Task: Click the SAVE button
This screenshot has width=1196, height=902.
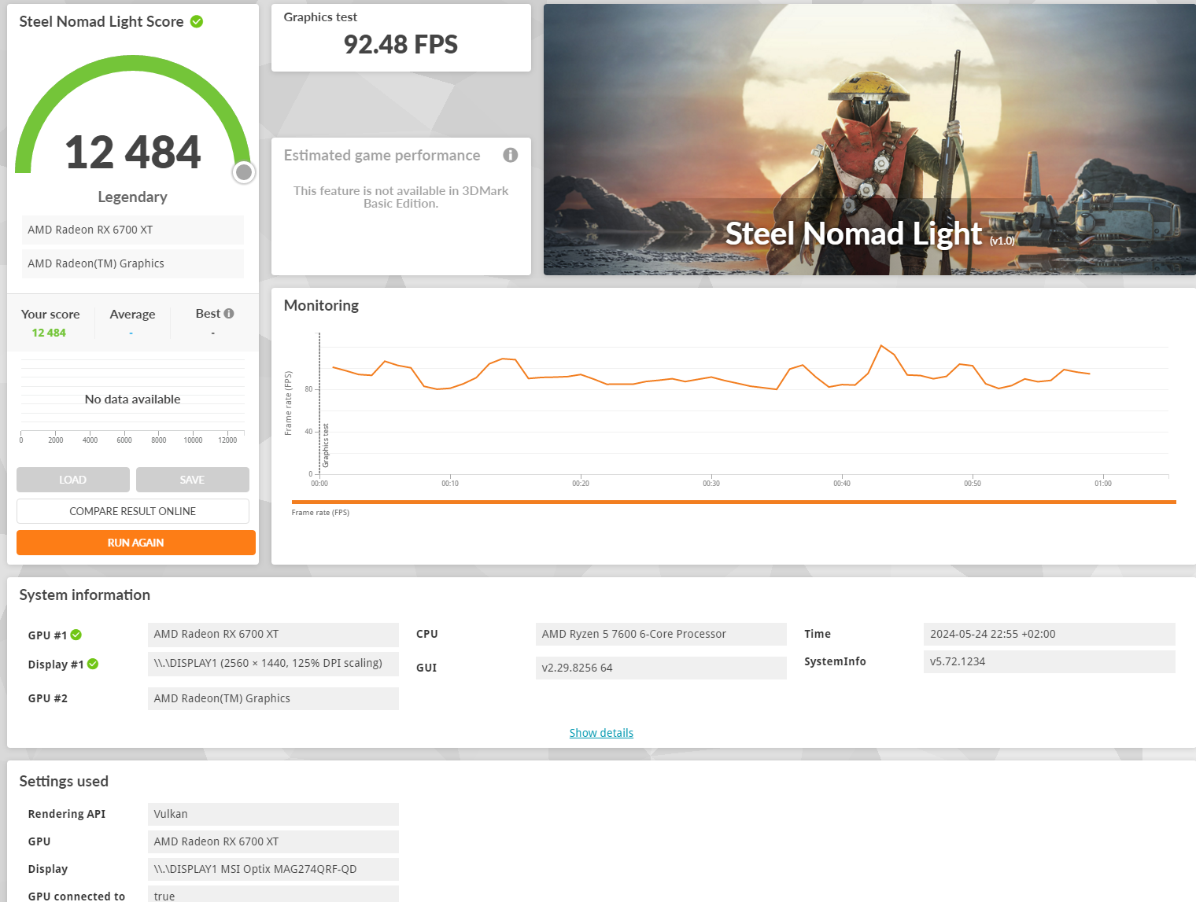Action: pyautogui.click(x=193, y=480)
